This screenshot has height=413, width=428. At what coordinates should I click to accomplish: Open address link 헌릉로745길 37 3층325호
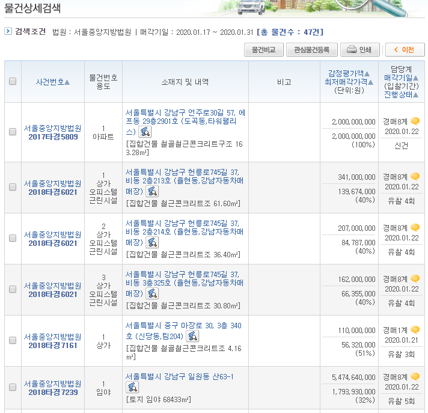pos(185,283)
